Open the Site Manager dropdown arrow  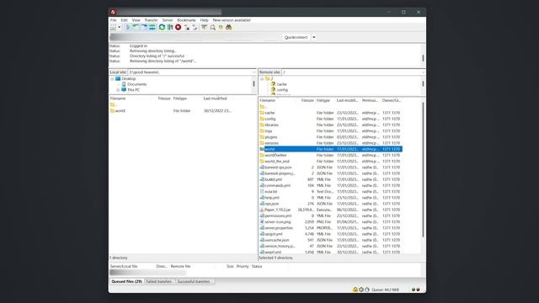(120, 28)
